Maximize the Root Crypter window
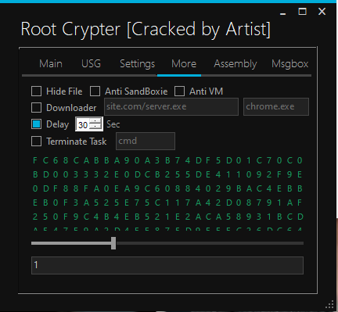Image resolution: width=338 pixels, height=312 pixels. [x=302, y=12]
